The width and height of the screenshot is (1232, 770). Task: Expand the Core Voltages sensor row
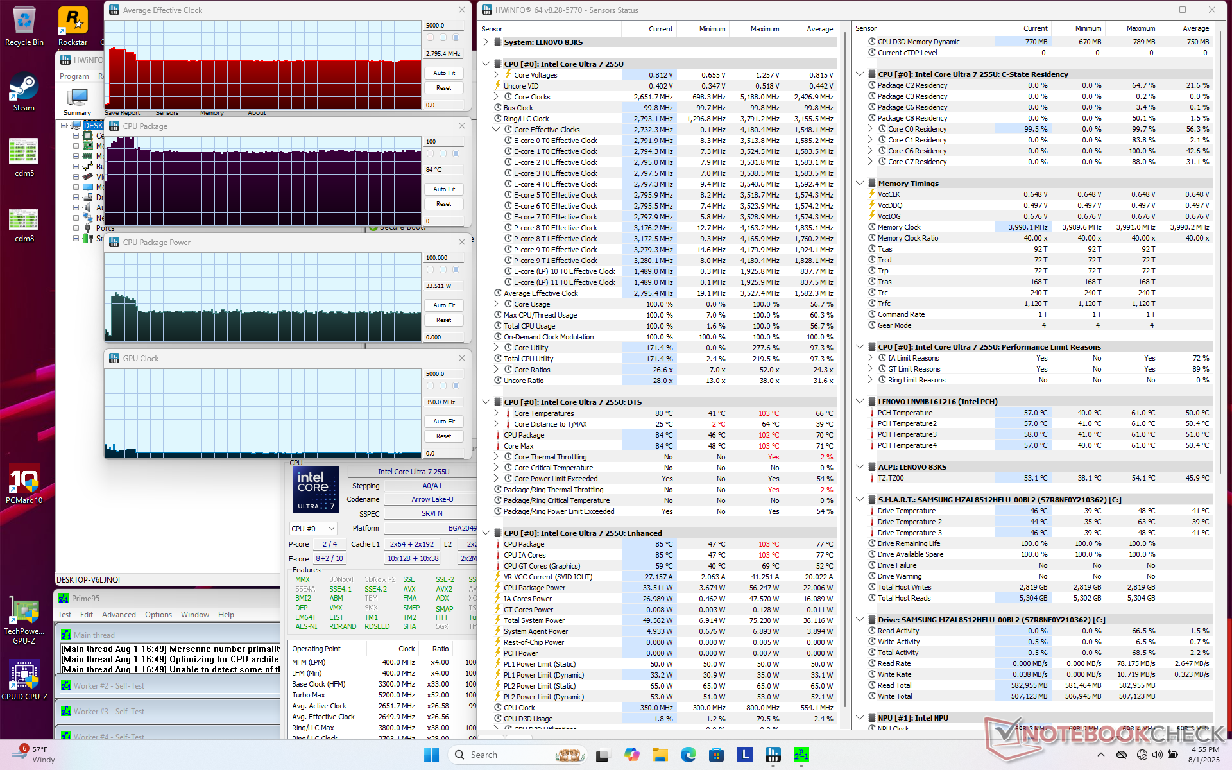coord(496,75)
